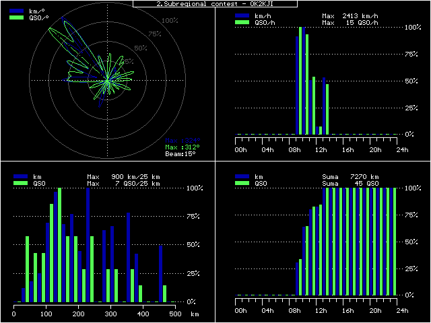Image resolution: width=431 pixels, height=323 pixels.
Task: Click the 'Max 2413 km/h' value
Action: tap(350, 16)
